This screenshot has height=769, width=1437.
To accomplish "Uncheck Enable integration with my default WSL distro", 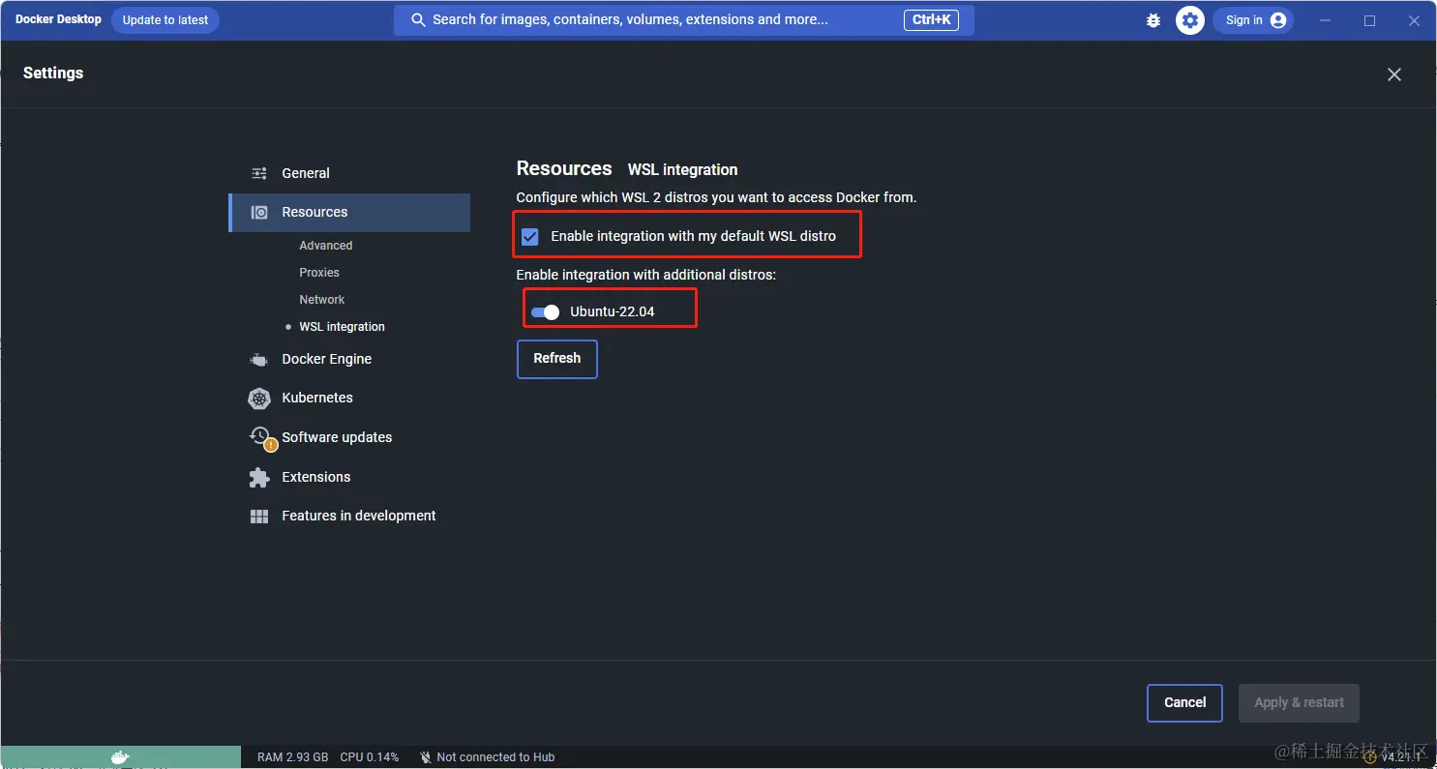I will tap(530, 237).
